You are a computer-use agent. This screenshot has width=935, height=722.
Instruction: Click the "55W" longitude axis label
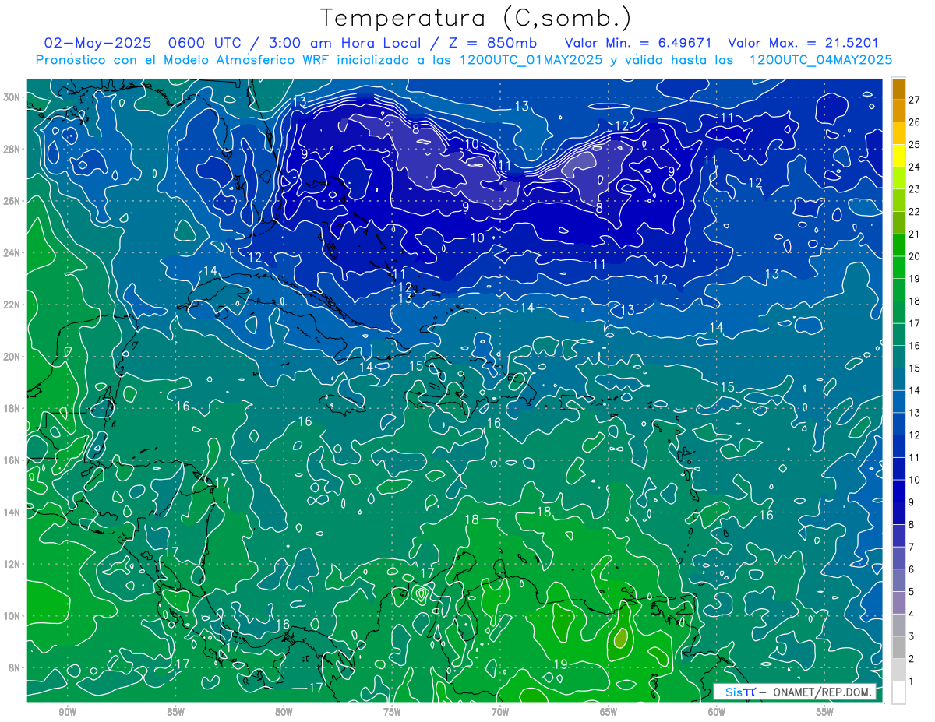coord(825,712)
